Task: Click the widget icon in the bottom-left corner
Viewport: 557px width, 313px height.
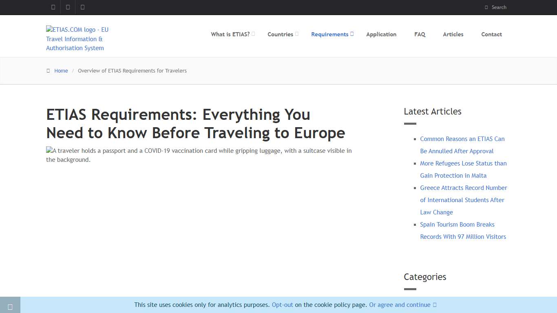Action: [10, 306]
